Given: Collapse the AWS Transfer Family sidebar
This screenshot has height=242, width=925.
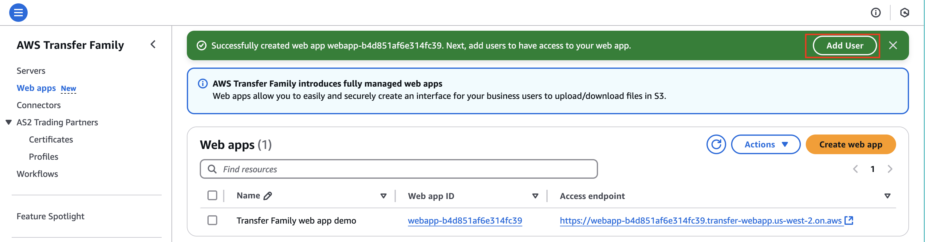Looking at the screenshot, I should [153, 45].
